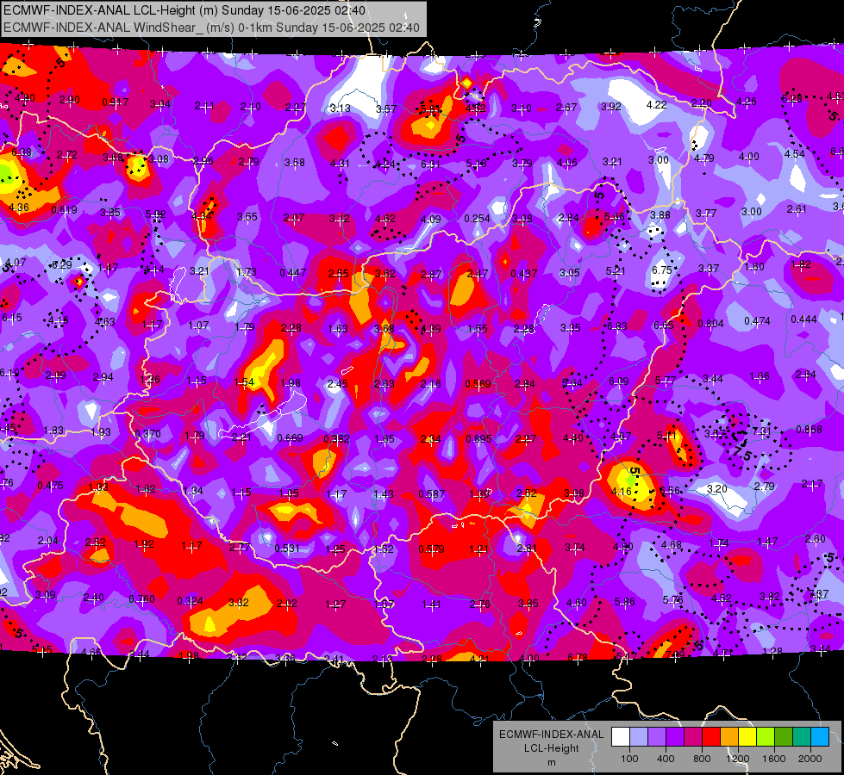Click the legend label 'LCL-Height'
The width and height of the screenshot is (844, 775).
(x=551, y=748)
